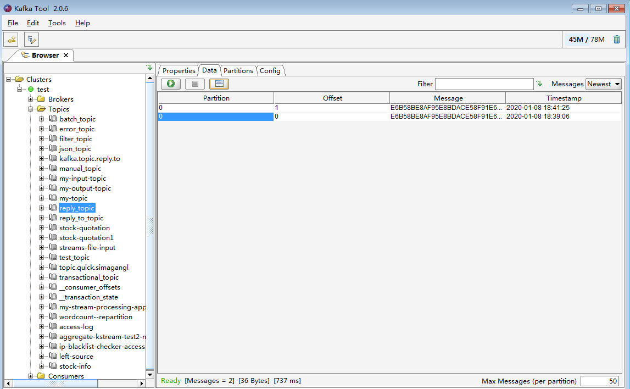Click the tree horizontal scrollbar right arrow

tap(141, 384)
